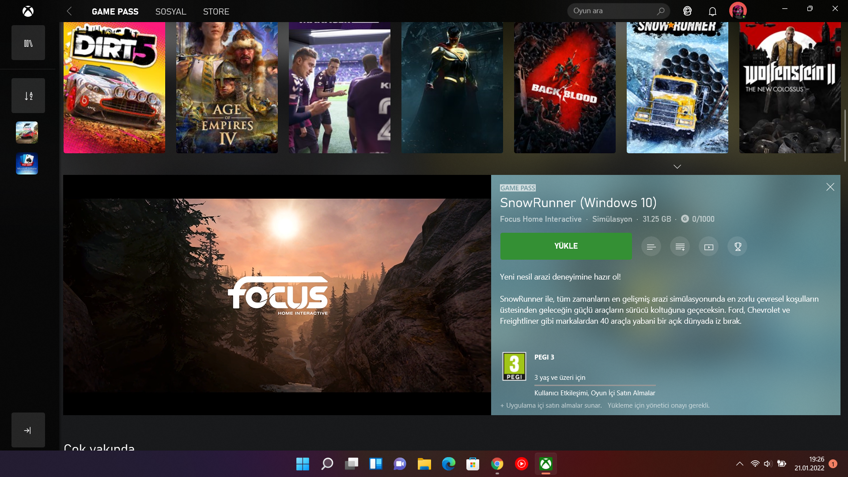
Task: Select the Dirt 5 game cover
Action: pyautogui.click(x=114, y=87)
